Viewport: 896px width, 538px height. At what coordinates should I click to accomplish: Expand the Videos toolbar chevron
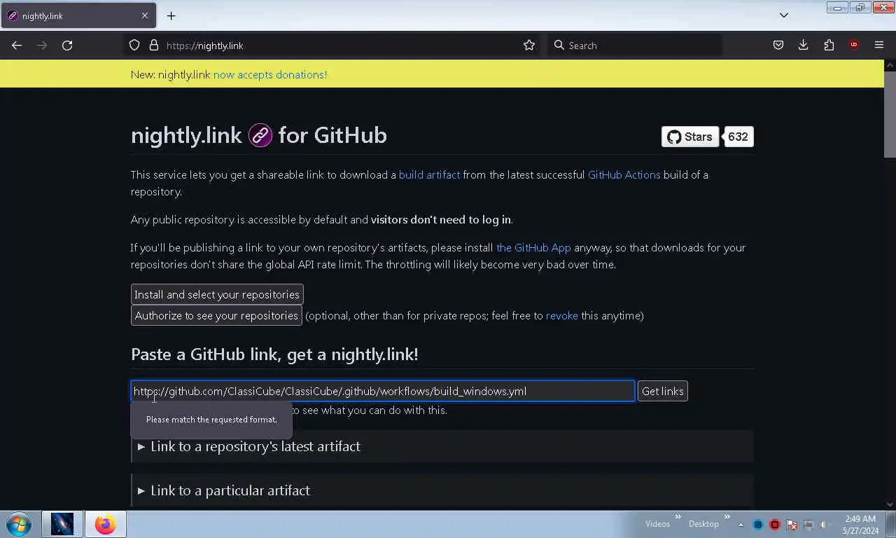point(678,517)
